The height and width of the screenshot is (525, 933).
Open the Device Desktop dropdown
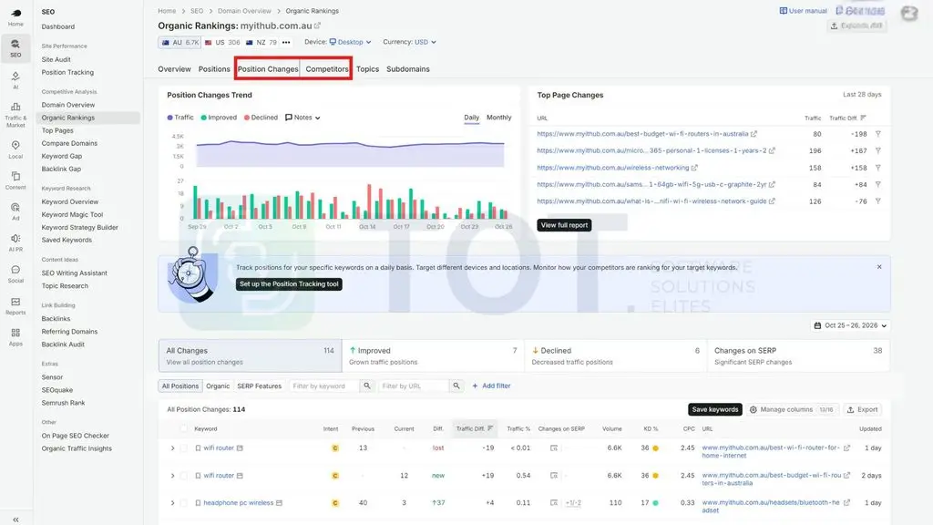click(350, 42)
